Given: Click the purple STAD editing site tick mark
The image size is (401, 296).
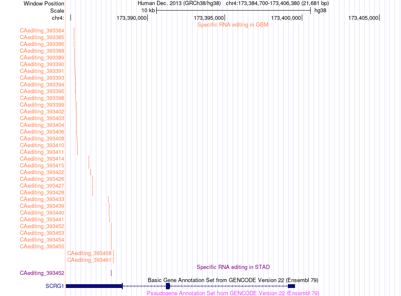Looking at the screenshot, I should point(111,273).
